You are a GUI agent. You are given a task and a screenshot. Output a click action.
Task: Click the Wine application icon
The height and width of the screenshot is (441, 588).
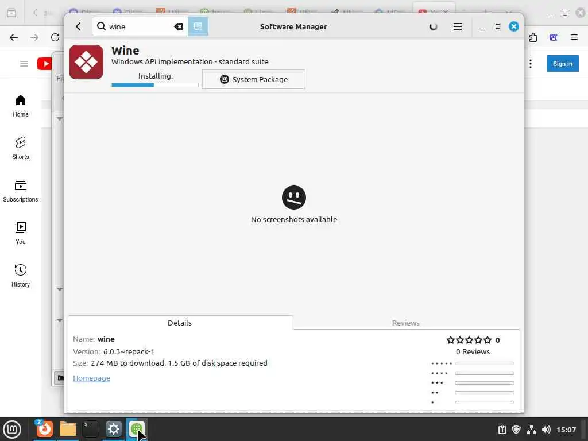coord(86,62)
